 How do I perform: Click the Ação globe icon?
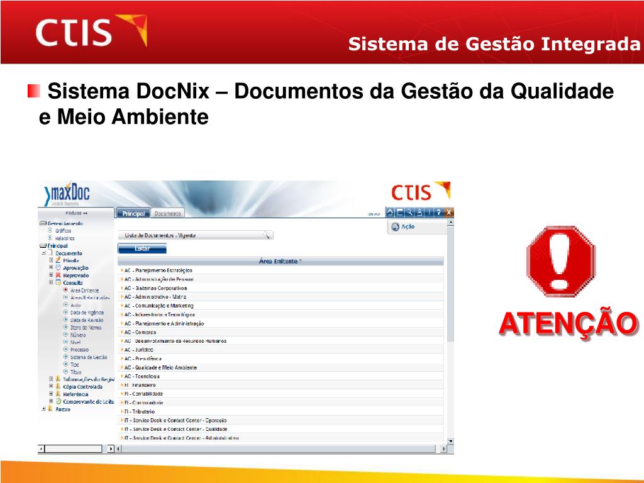pos(395,226)
